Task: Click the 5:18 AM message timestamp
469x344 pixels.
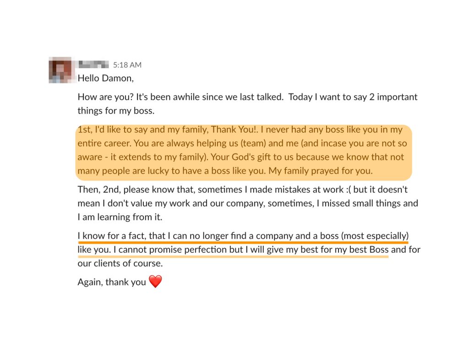Action: [x=127, y=65]
